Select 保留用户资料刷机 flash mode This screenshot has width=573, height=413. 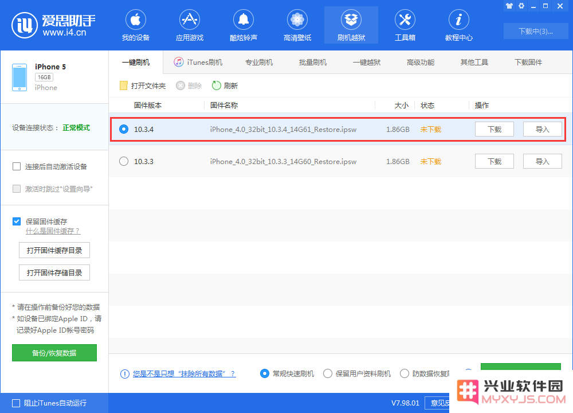[x=328, y=373]
